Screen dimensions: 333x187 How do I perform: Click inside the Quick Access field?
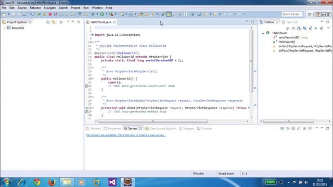[292, 14]
